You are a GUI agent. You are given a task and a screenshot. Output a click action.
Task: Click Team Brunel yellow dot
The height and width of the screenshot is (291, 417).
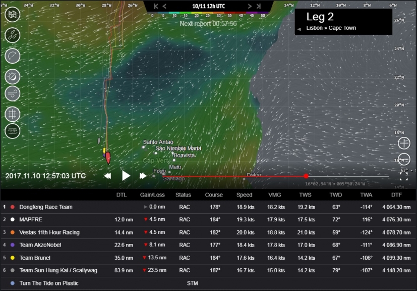tap(13, 258)
